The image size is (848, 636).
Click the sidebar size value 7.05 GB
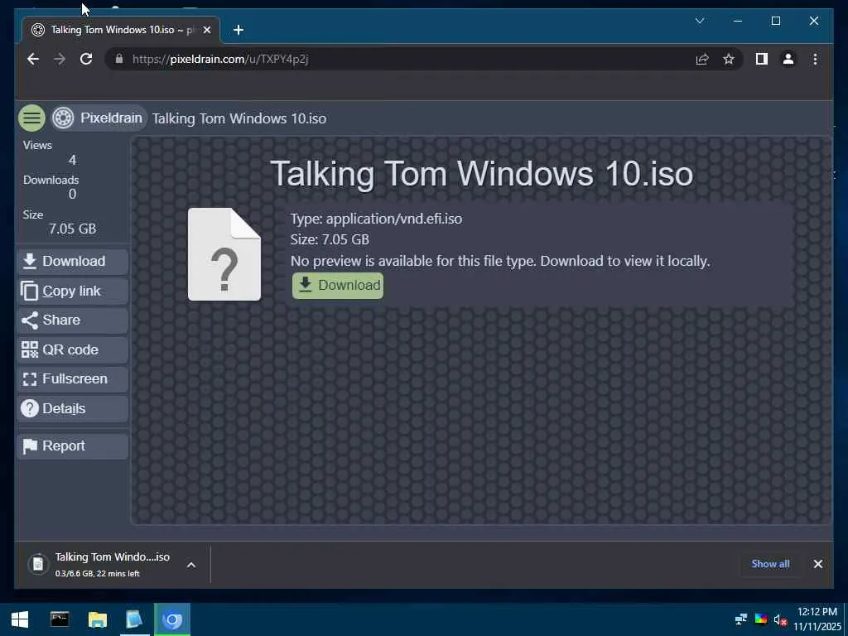(x=73, y=229)
